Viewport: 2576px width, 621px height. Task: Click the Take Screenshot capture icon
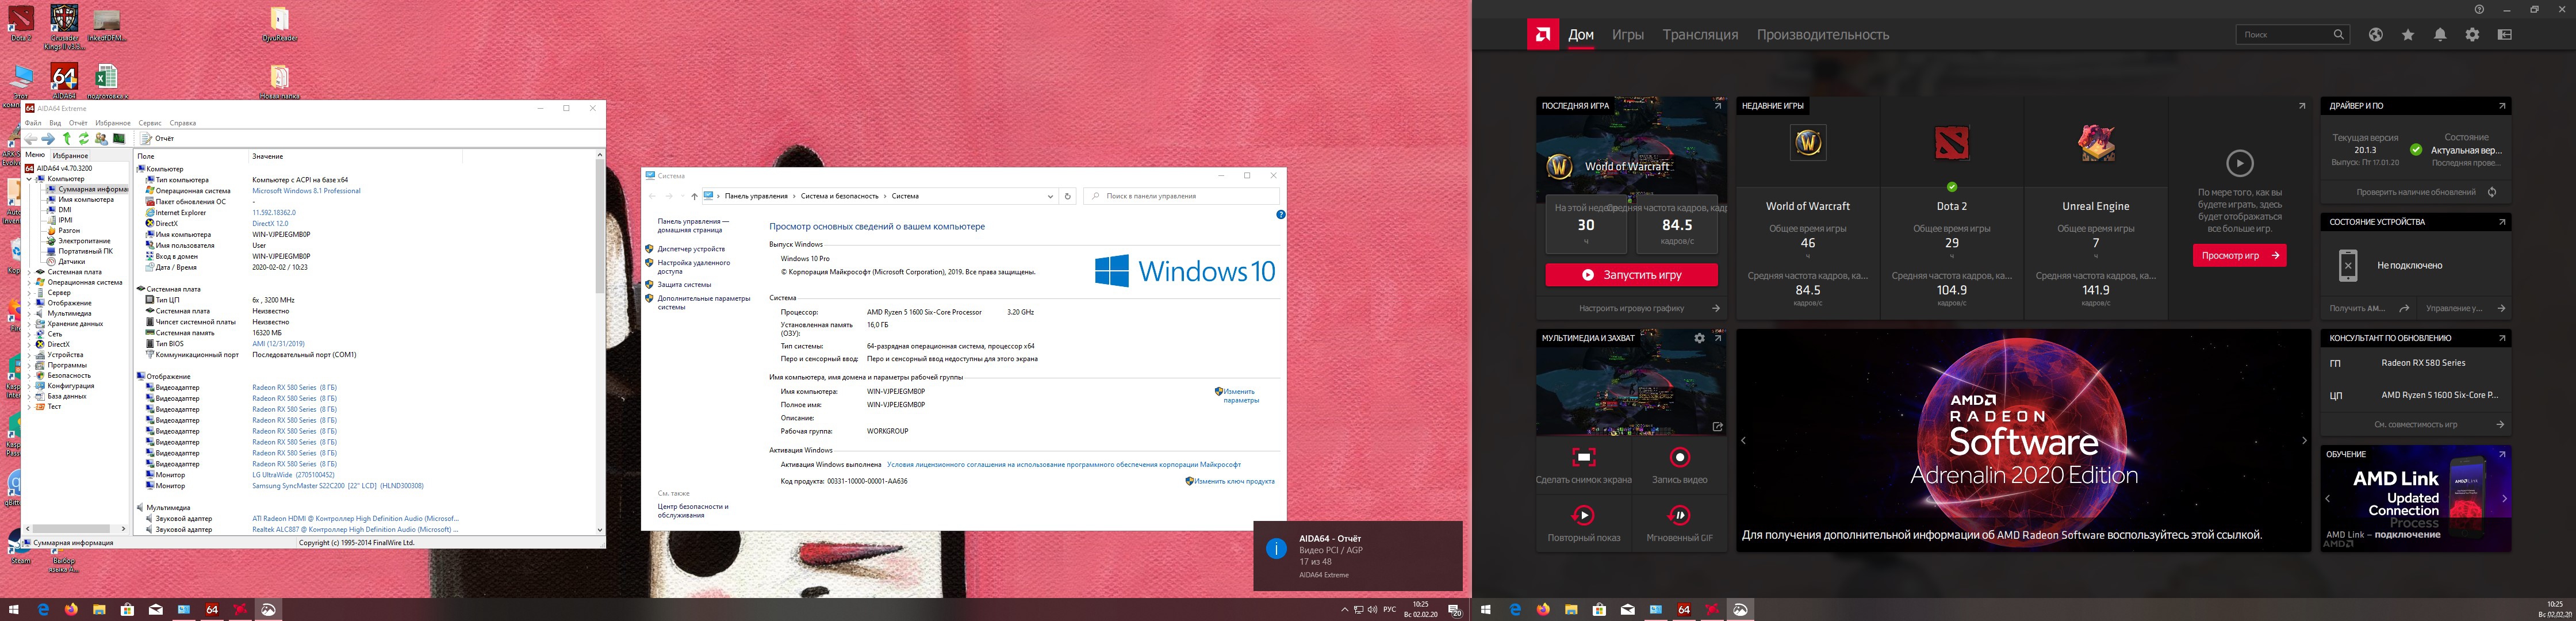coord(1583,457)
